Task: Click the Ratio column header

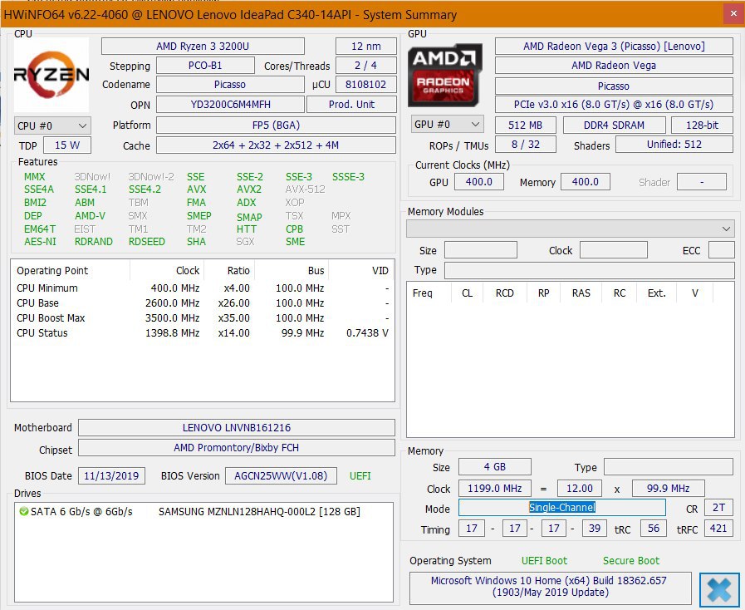Action: click(x=229, y=271)
